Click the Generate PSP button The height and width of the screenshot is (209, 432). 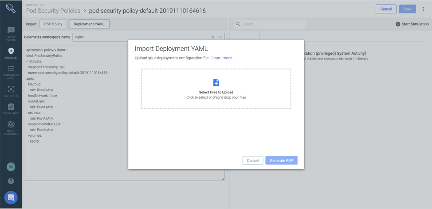(281, 161)
